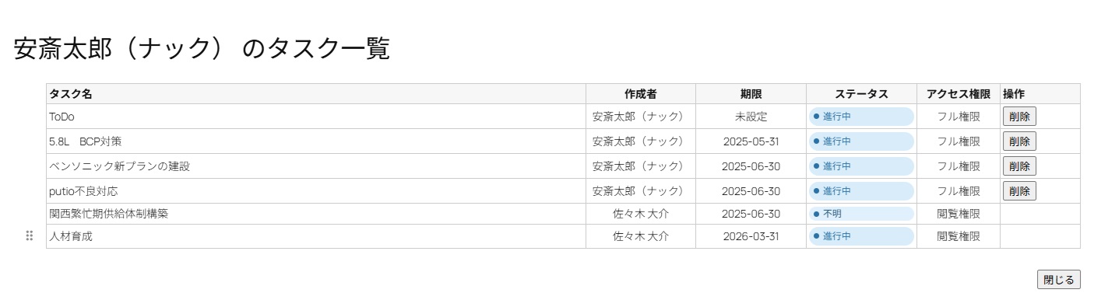Click the 未設定 deadline of ToDo
The image size is (1094, 300).
(751, 117)
